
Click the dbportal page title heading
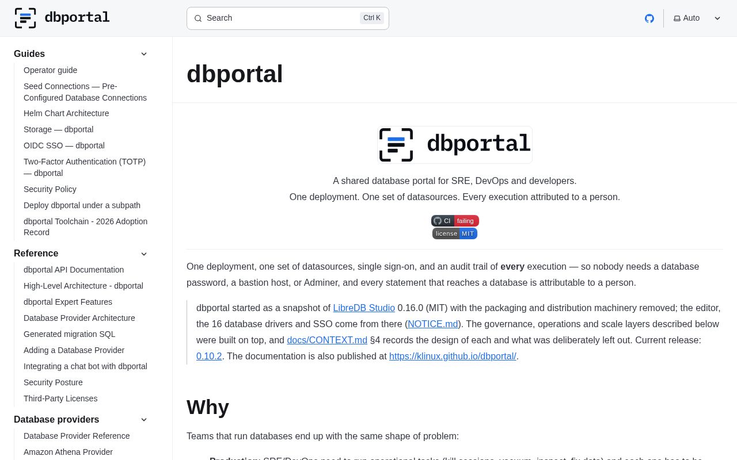(235, 74)
